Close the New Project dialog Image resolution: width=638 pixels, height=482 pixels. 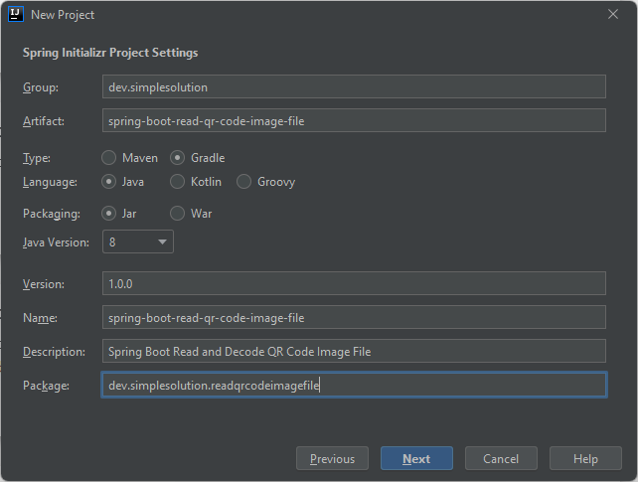tap(613, 15)
